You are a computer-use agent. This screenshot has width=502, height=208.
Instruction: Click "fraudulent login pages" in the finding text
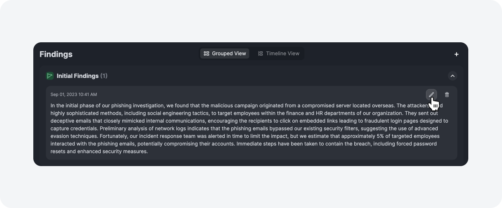(x=371, y=121)
